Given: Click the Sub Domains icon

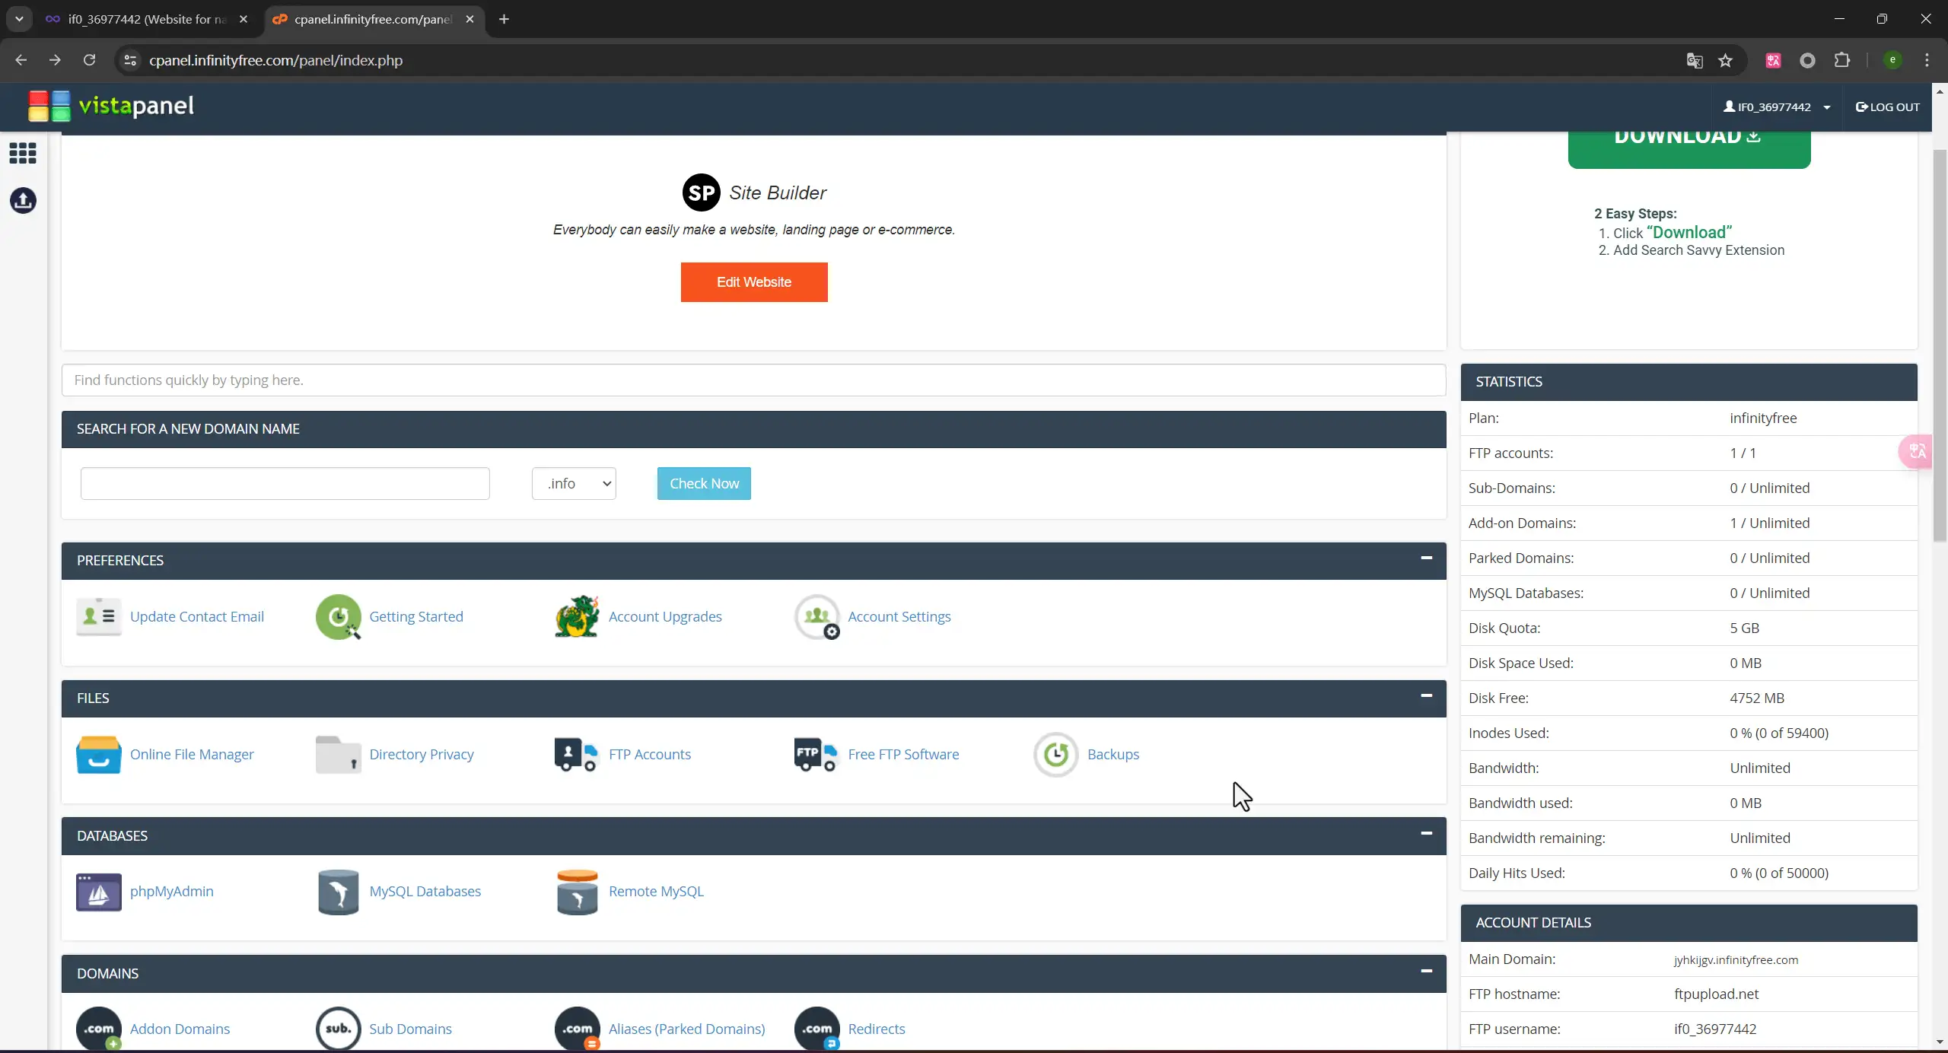Looking at the screenshot, I should (338, 1029).
